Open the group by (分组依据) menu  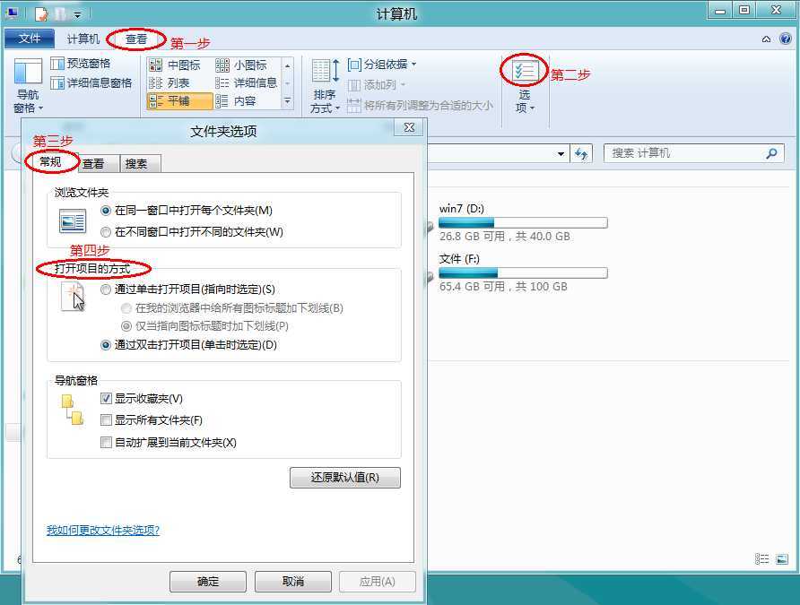pyautogui.click(x=382, y=65)
